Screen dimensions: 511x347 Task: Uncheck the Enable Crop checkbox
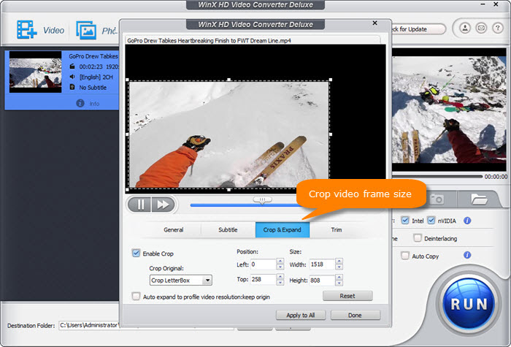[x=137, y=253]
